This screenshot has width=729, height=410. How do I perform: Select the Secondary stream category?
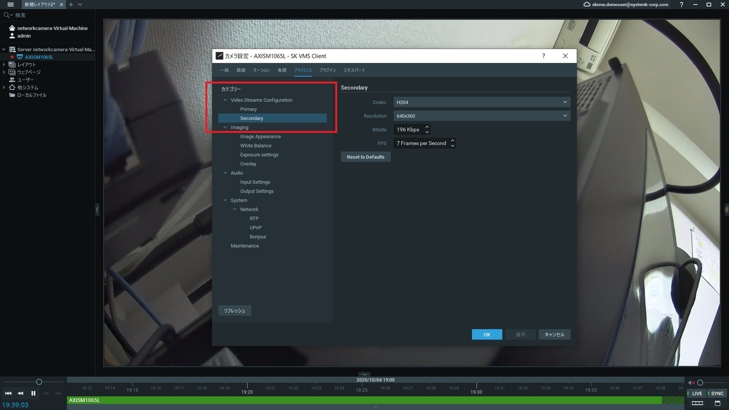coord(272,118)
